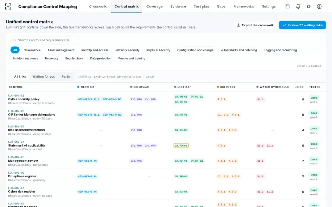
Task: Show Waiting for you links
Action: 44,77
